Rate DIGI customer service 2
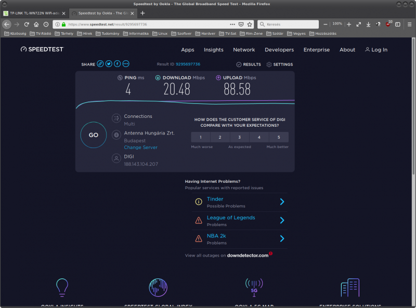This screenshot has width=416, height=308. (220, 137)
